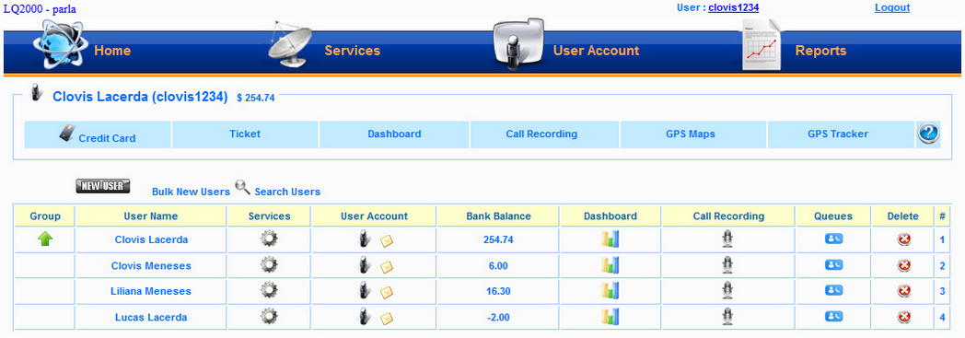
Task: Click bank balance 16.30
Action: coord(498,291)
